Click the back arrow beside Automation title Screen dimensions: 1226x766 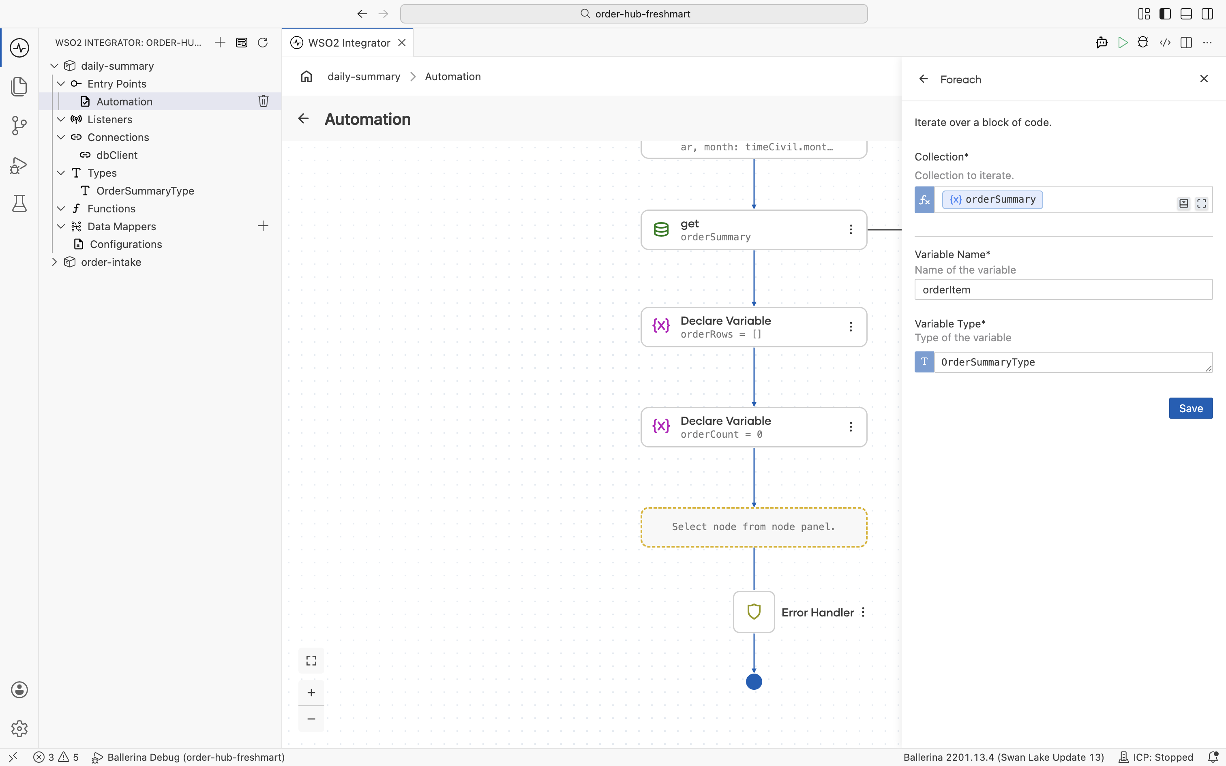coord(303,118)
